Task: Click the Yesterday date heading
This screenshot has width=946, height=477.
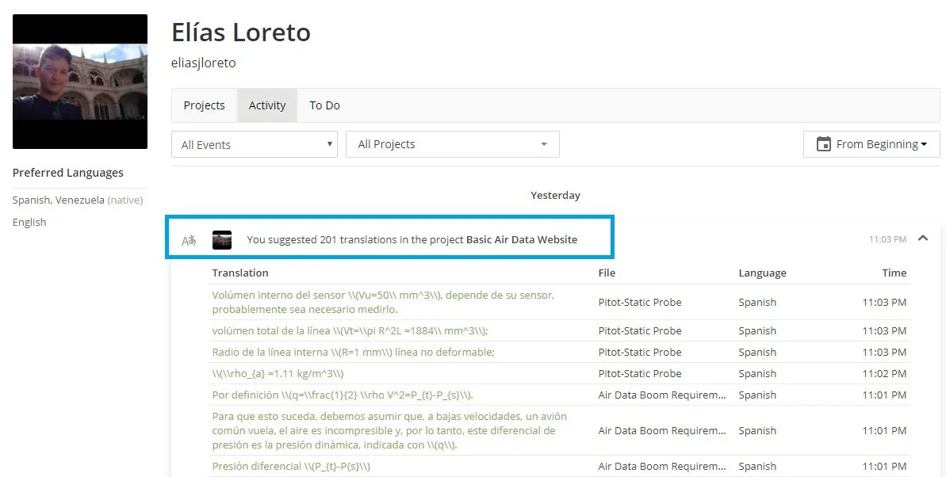Action: (556, 196)
